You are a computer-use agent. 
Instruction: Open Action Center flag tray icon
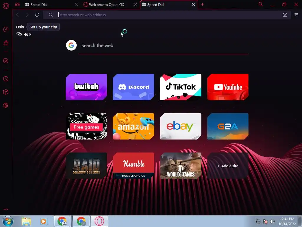[x=265, y=221]
